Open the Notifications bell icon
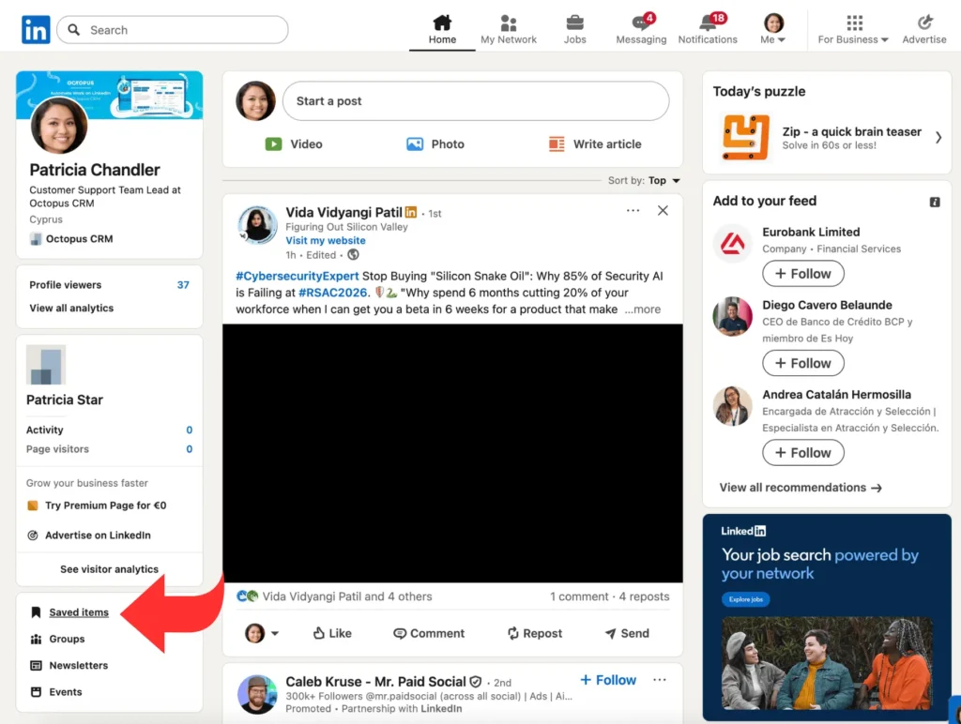Screen dimensions: 961x724 [x=708, y=23]
